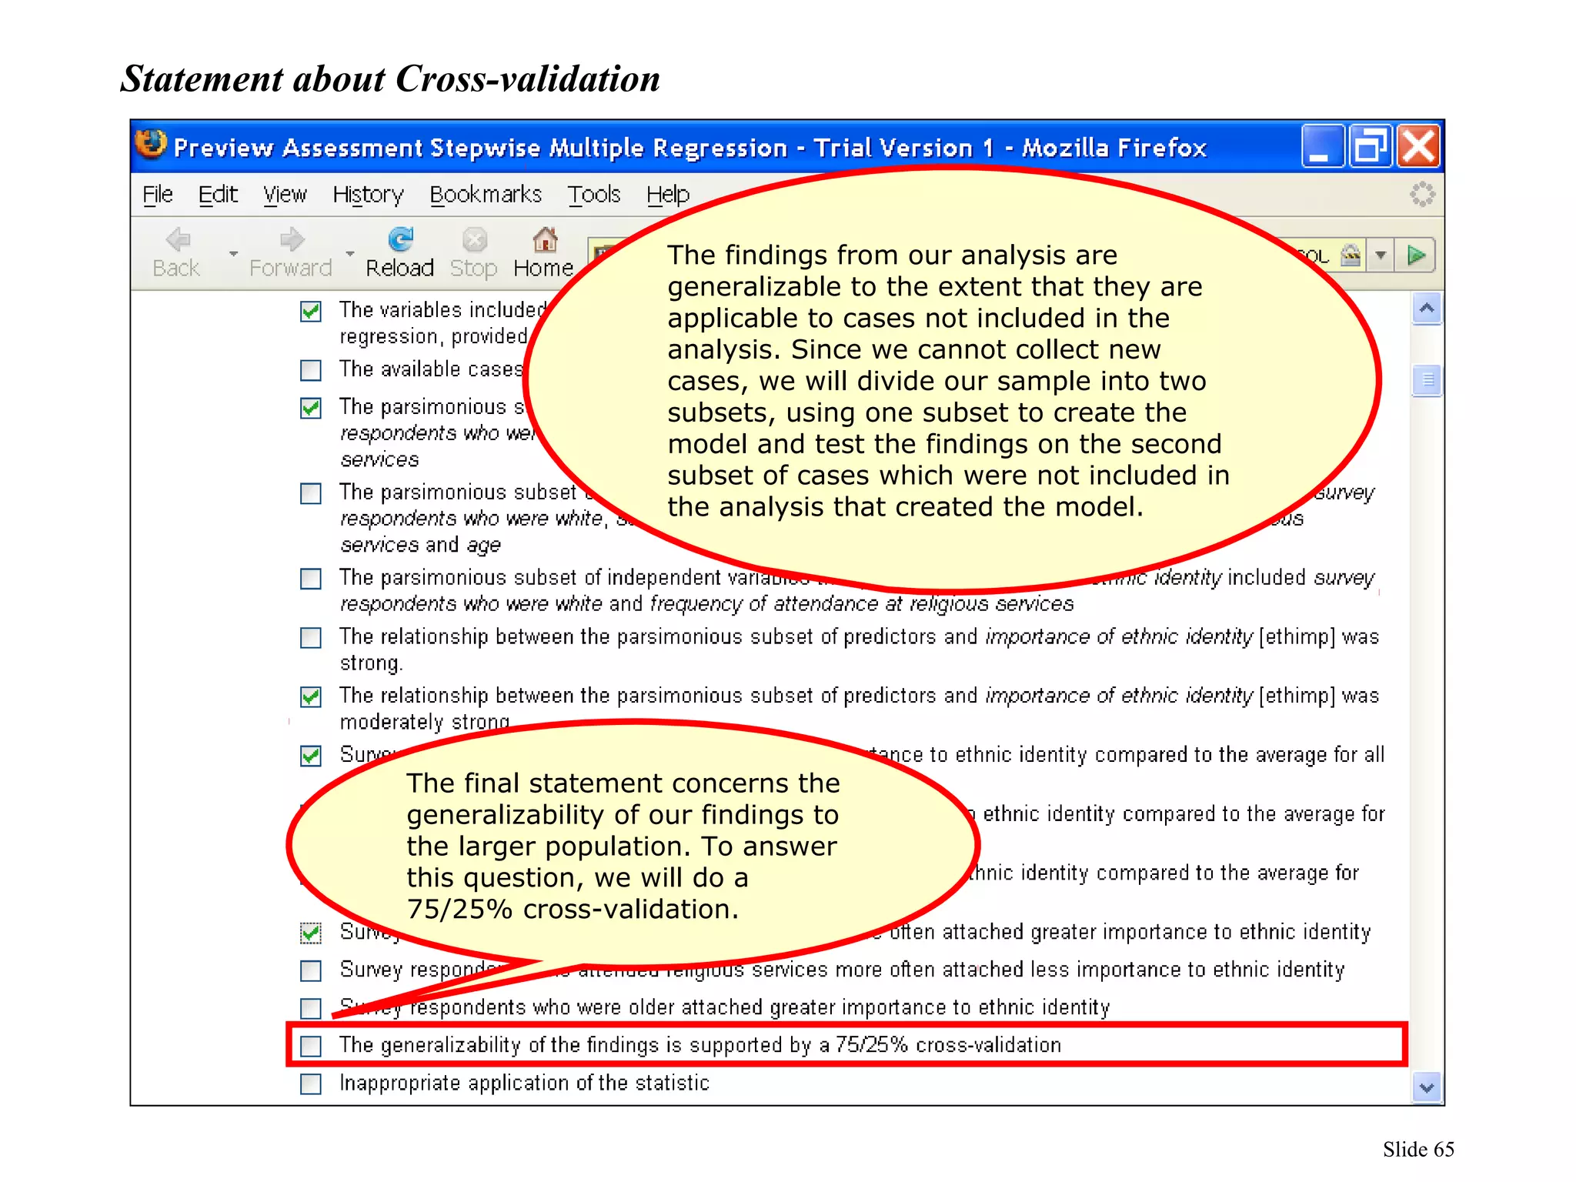Screen dimensions: 1576x1182
Task: Click the Firefox logo in title bar
Action: point(151,144)
